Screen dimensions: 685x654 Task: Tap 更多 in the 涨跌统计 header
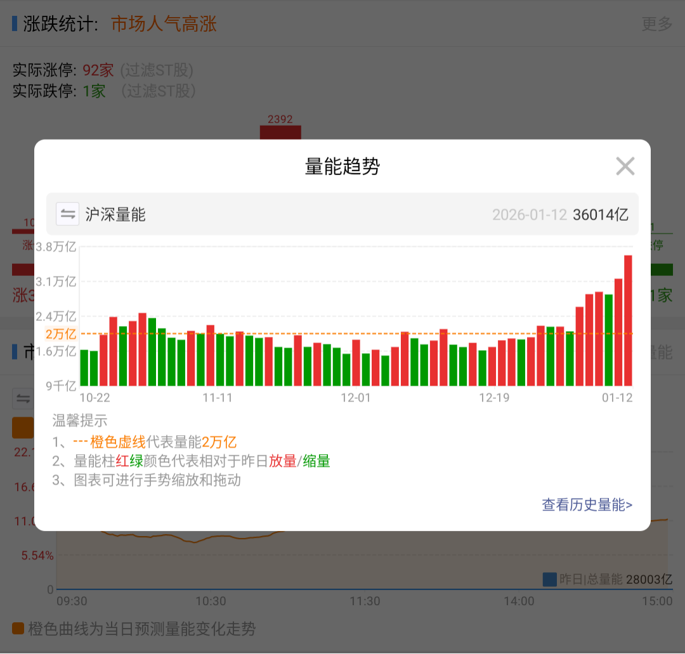(x=656, y=24)
